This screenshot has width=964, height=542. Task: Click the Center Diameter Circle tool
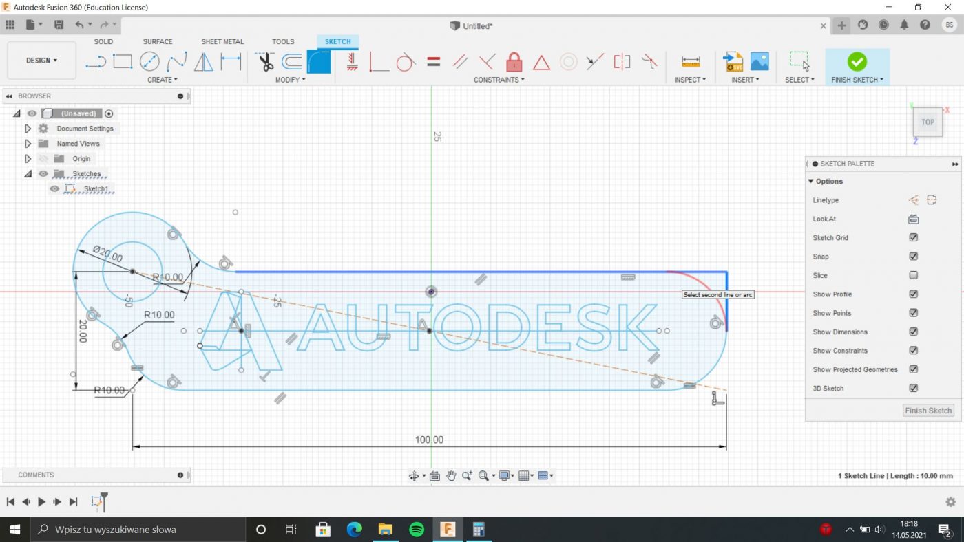point(149,62)
